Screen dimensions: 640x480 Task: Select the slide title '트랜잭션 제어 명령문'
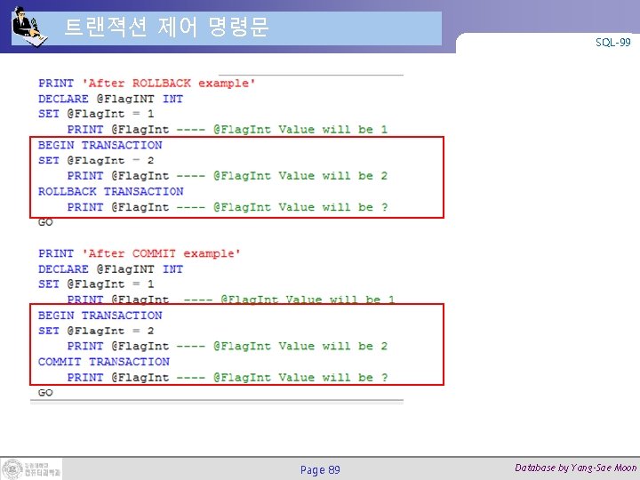(x=166, y=27)
